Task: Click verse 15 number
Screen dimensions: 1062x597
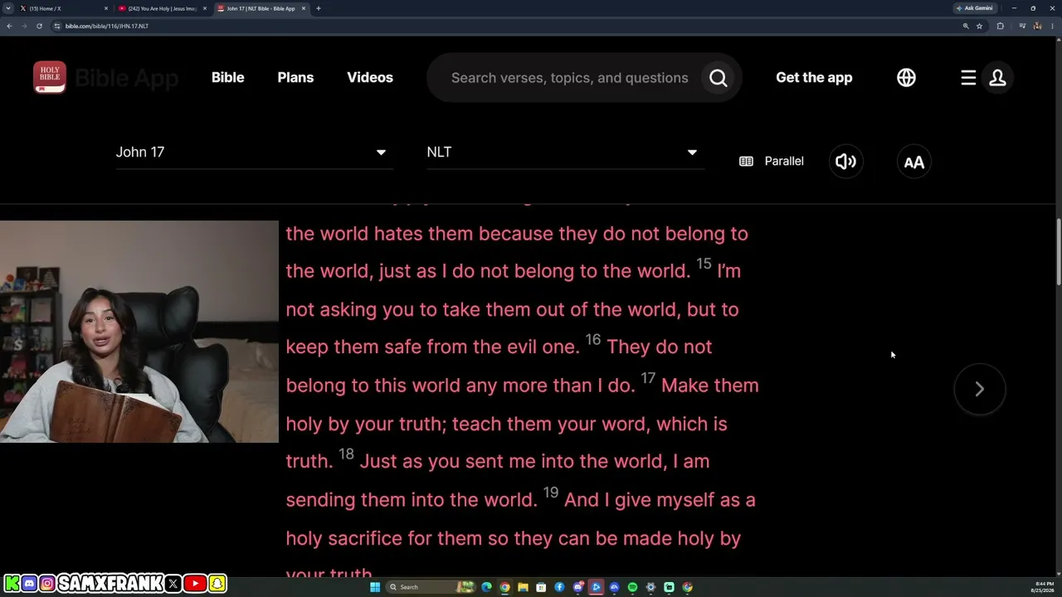Action: (x=704, y=264)
